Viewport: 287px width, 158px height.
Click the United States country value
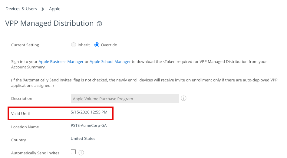83,138
